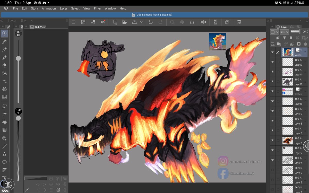This screenshot has height=193, width=309.
Task: Select the Airbrush tool
Action: [4, 73]
